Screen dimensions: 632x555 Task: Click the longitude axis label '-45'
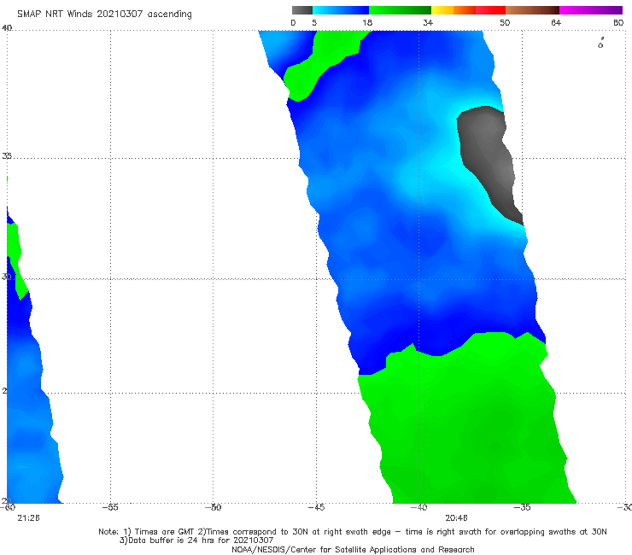coord(316,507)
